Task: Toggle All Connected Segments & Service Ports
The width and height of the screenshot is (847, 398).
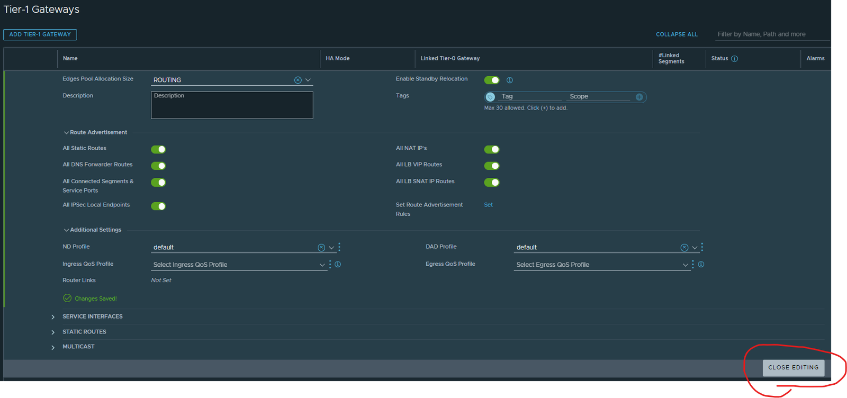Action: [158, 182]
